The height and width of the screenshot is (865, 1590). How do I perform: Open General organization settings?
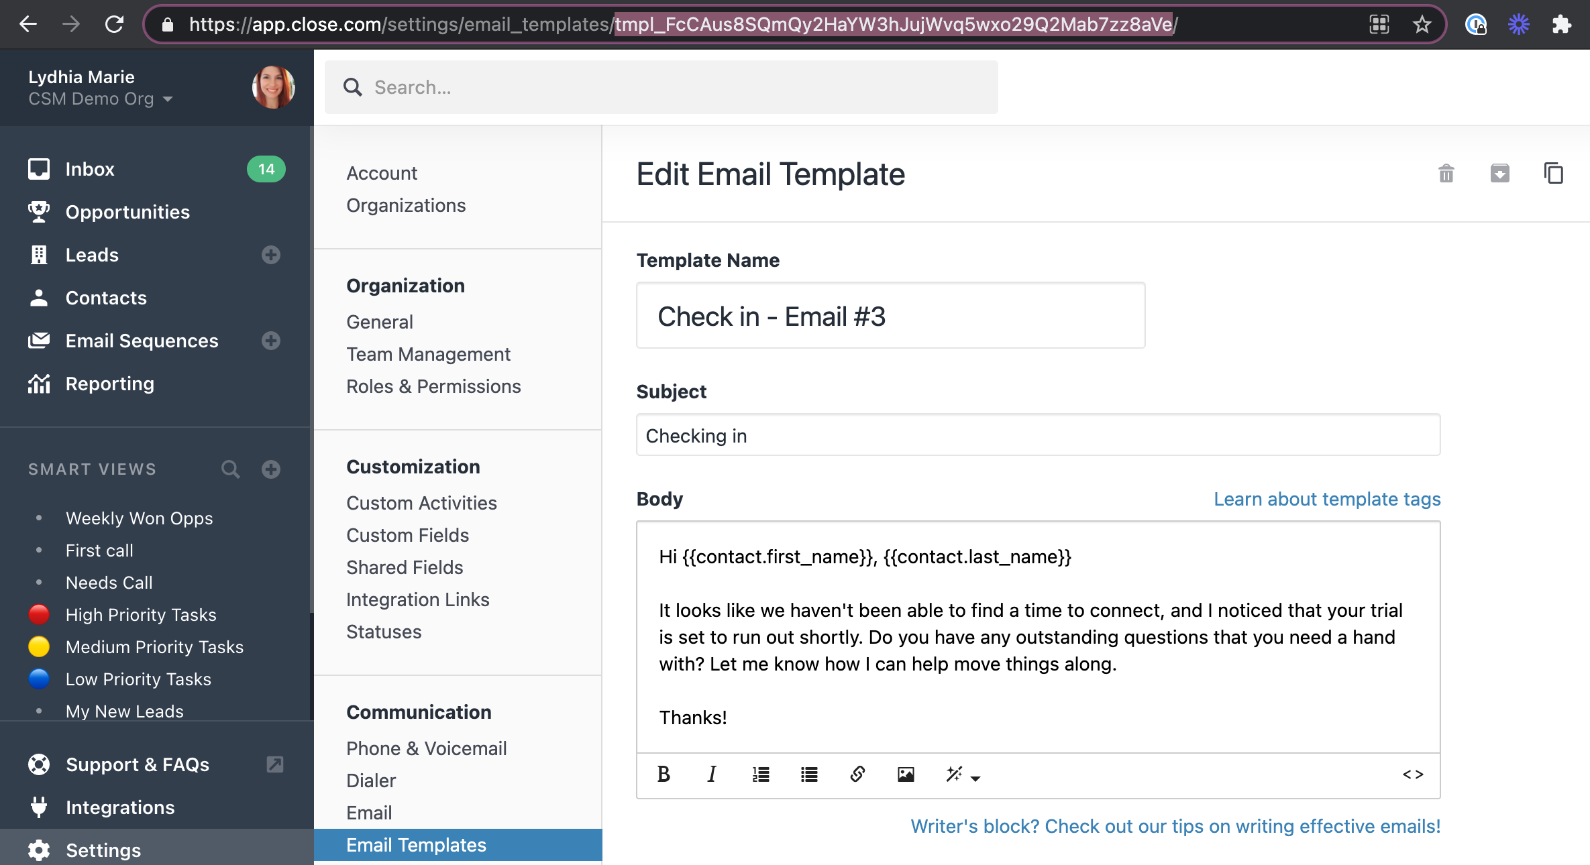coord(380,322)
